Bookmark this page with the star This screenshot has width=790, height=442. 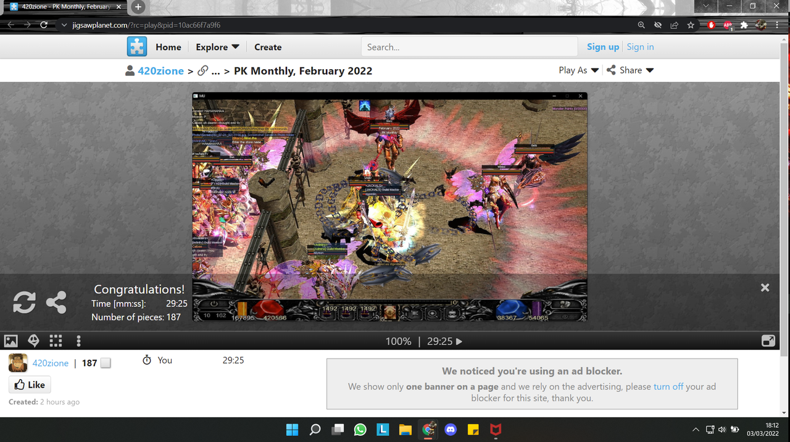click(691, 25)
